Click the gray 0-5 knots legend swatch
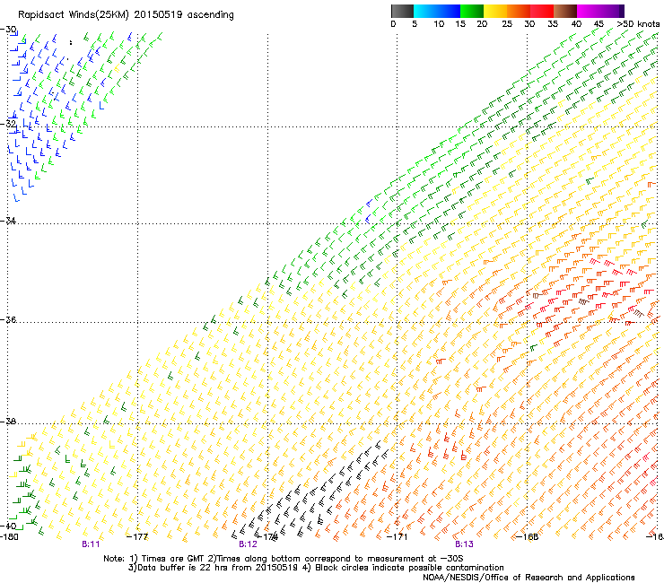 point(402,11)
